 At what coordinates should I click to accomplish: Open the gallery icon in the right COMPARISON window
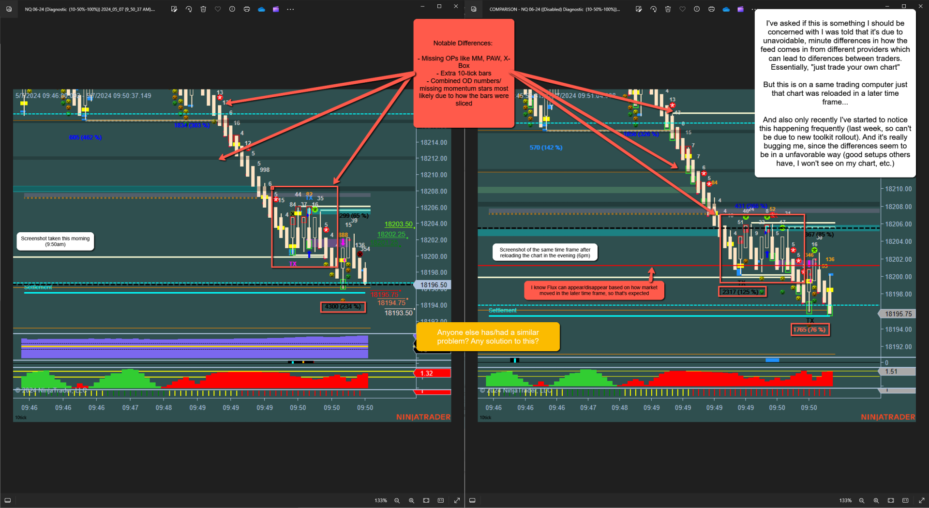click(473, 9)
